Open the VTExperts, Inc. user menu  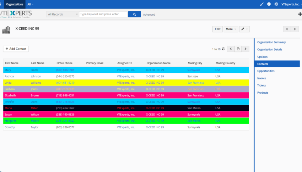click(291, 4)
